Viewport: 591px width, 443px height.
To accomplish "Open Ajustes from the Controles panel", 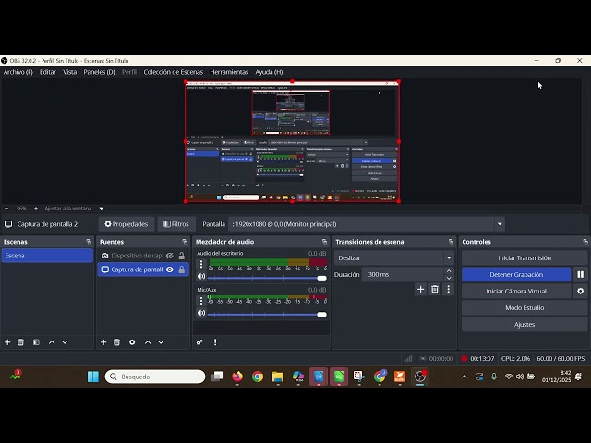I will coord(525,324).
